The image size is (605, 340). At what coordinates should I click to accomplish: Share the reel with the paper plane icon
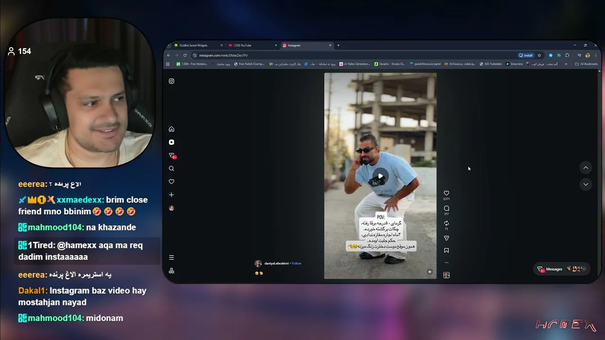446,238
